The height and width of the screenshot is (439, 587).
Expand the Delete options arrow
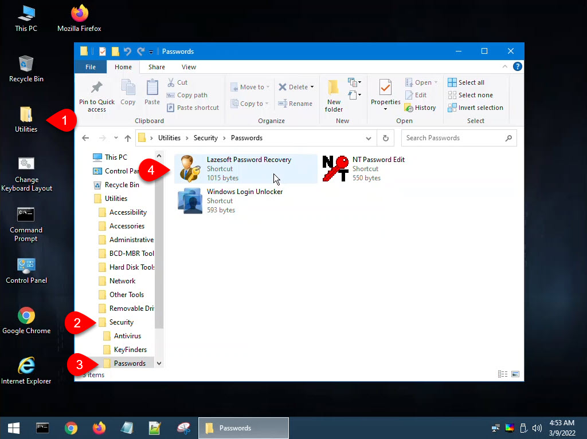coord(312,87)
